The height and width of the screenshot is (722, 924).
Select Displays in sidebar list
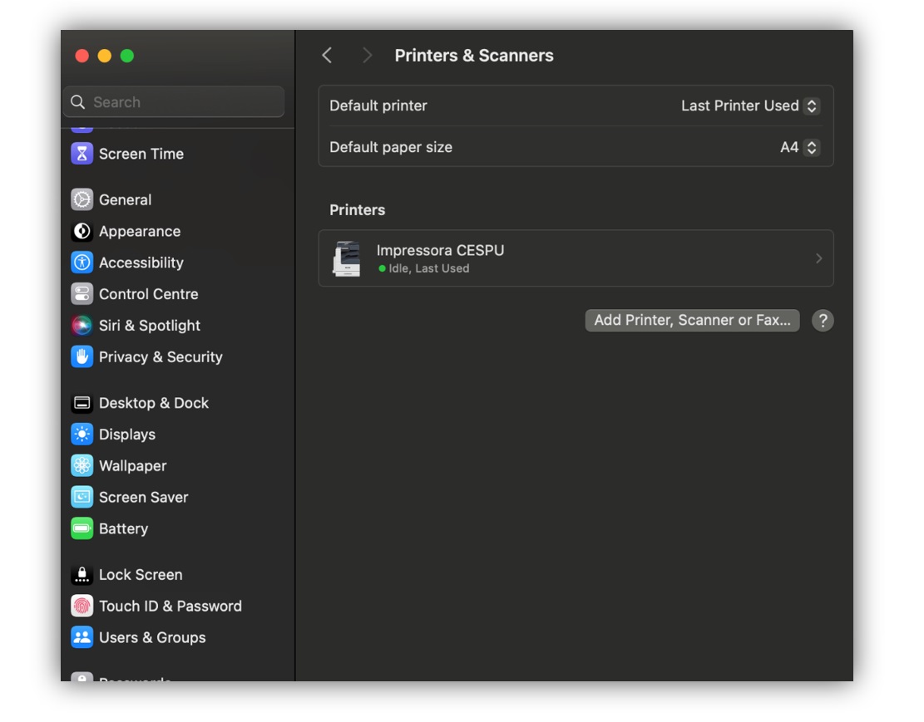[127, 435]
